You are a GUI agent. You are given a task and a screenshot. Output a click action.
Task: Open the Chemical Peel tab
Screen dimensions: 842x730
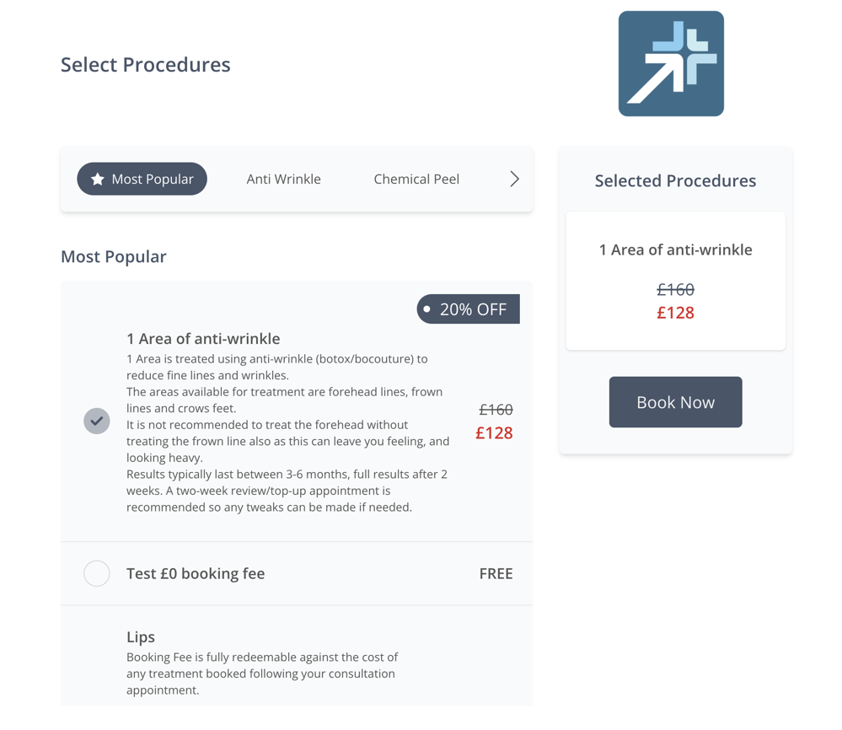pyautogui.click(x=416, y=179)
